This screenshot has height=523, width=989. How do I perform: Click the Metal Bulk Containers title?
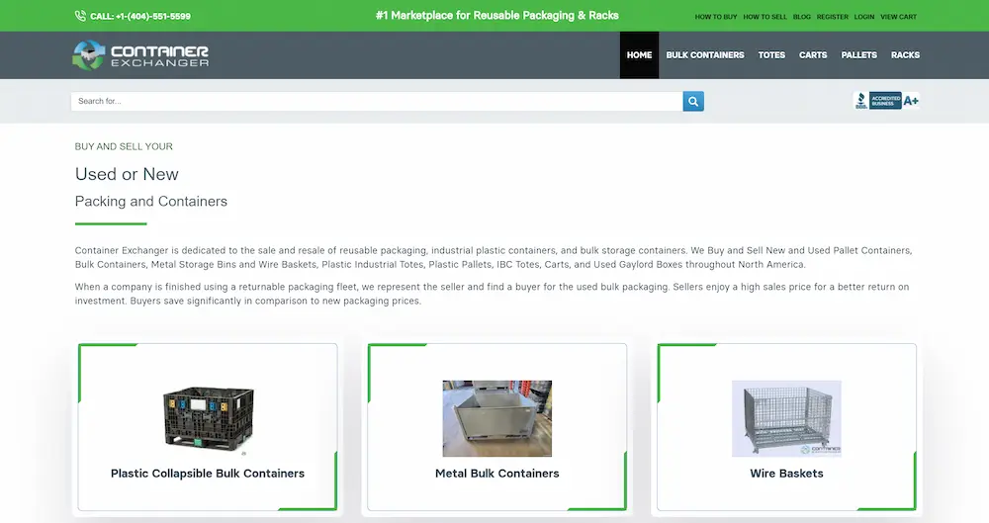pos(497,474)
